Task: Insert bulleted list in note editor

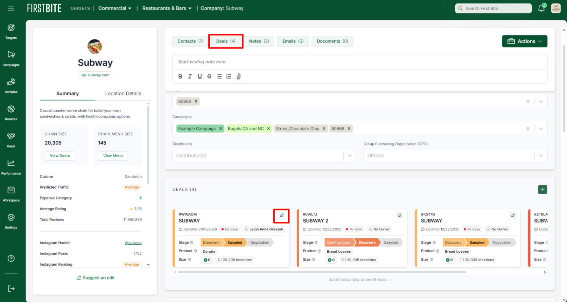Action: coord(219,76)
